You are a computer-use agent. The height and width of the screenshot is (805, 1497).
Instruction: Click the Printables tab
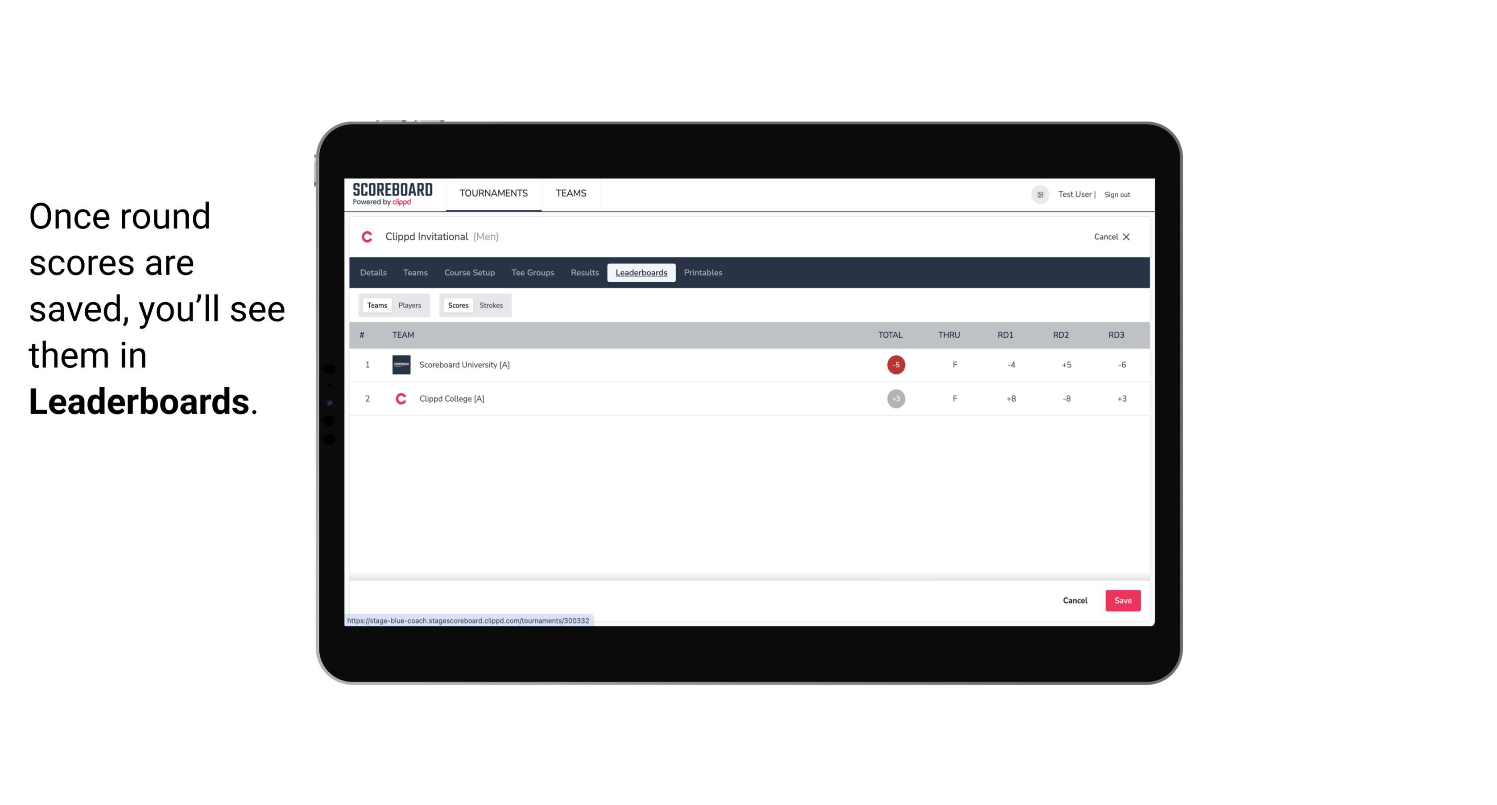pos(703,273)
